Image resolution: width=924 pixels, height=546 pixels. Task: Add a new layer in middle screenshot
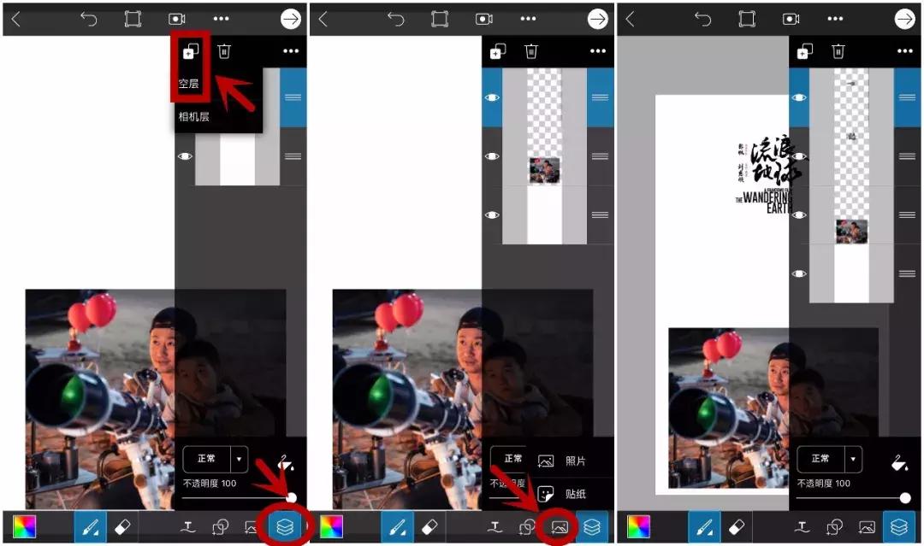click(x=498, y=51)
